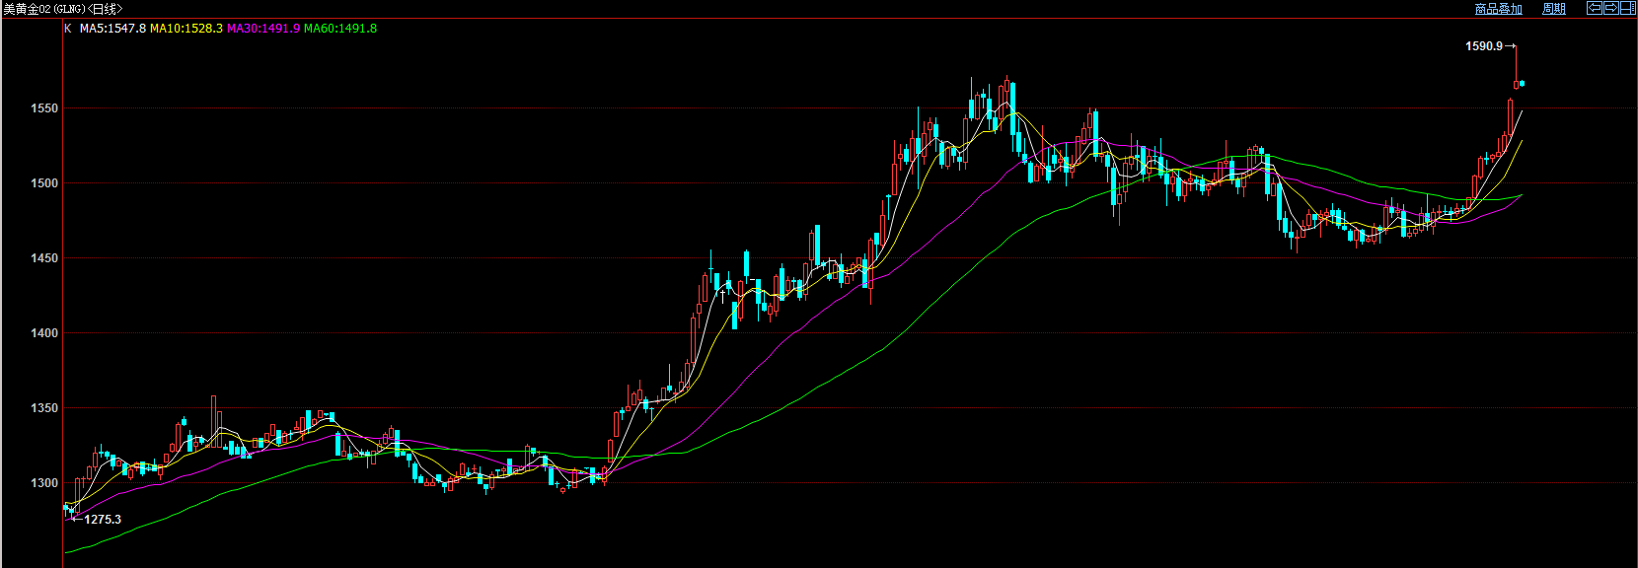1638x568 pixels.
Task: Click the 1500 price axis label
Action: [x=44, y=183]
